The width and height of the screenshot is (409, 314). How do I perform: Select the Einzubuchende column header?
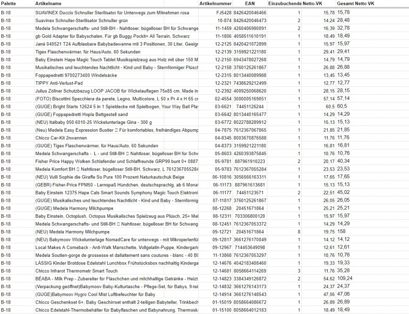tap(285, 4)
